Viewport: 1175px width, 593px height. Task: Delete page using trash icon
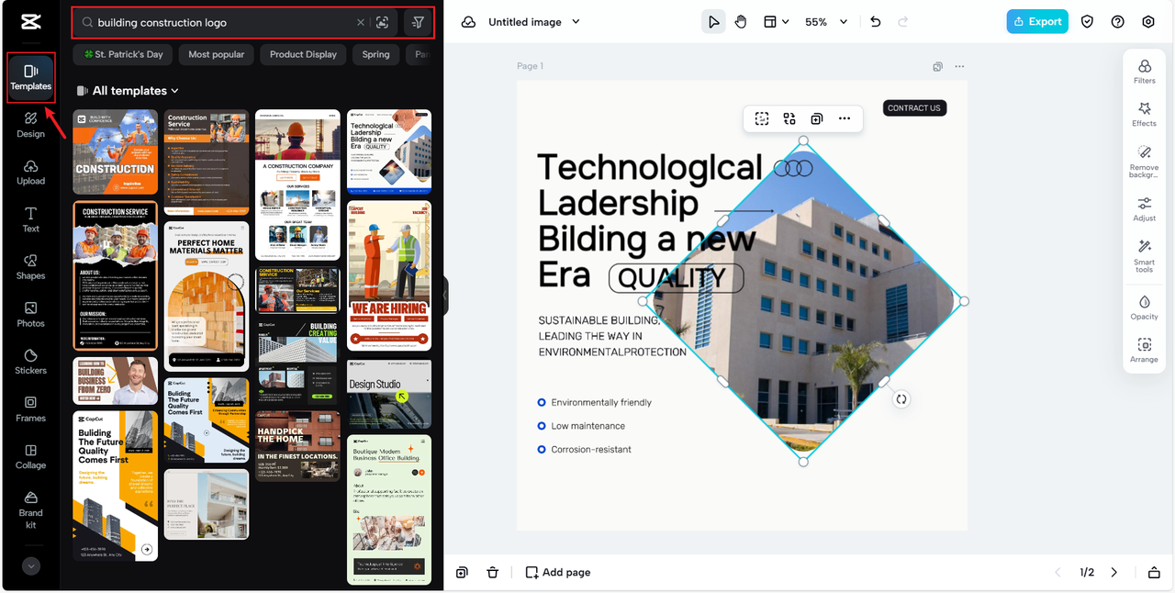(492, 572)
